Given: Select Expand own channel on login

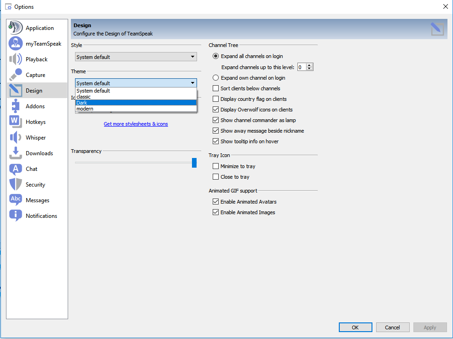Looking at the screenshot, I should tap(215, 78).
